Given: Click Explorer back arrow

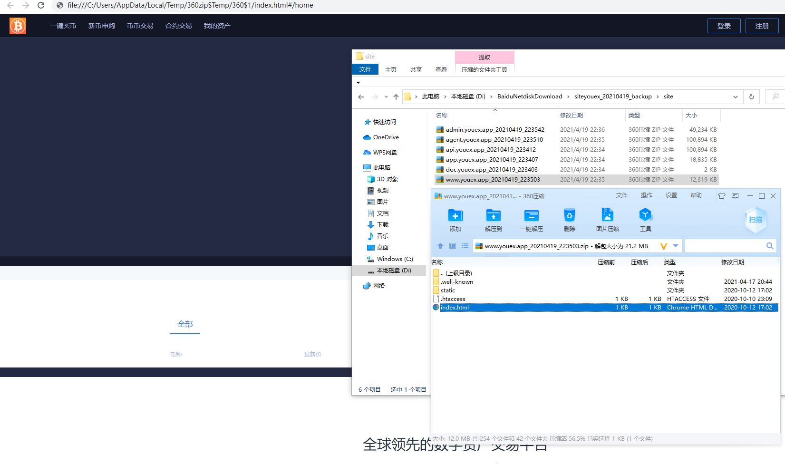Looking at the screenshot, I should click(361, 97).
